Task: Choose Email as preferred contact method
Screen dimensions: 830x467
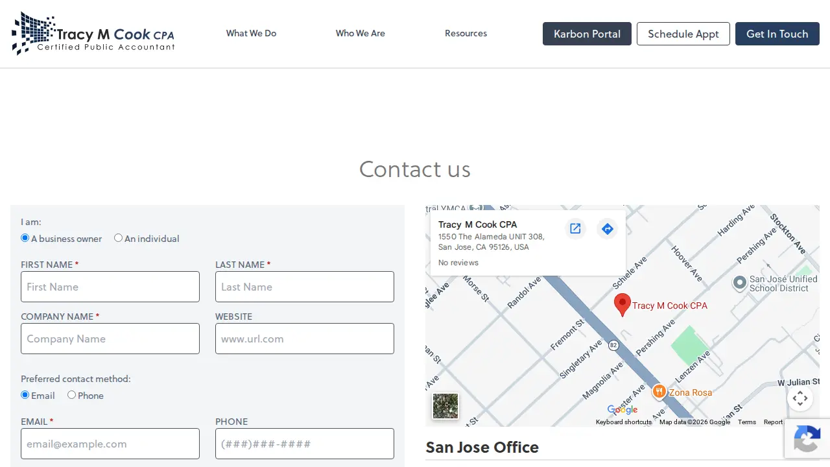Action: (x=25, y=395)
